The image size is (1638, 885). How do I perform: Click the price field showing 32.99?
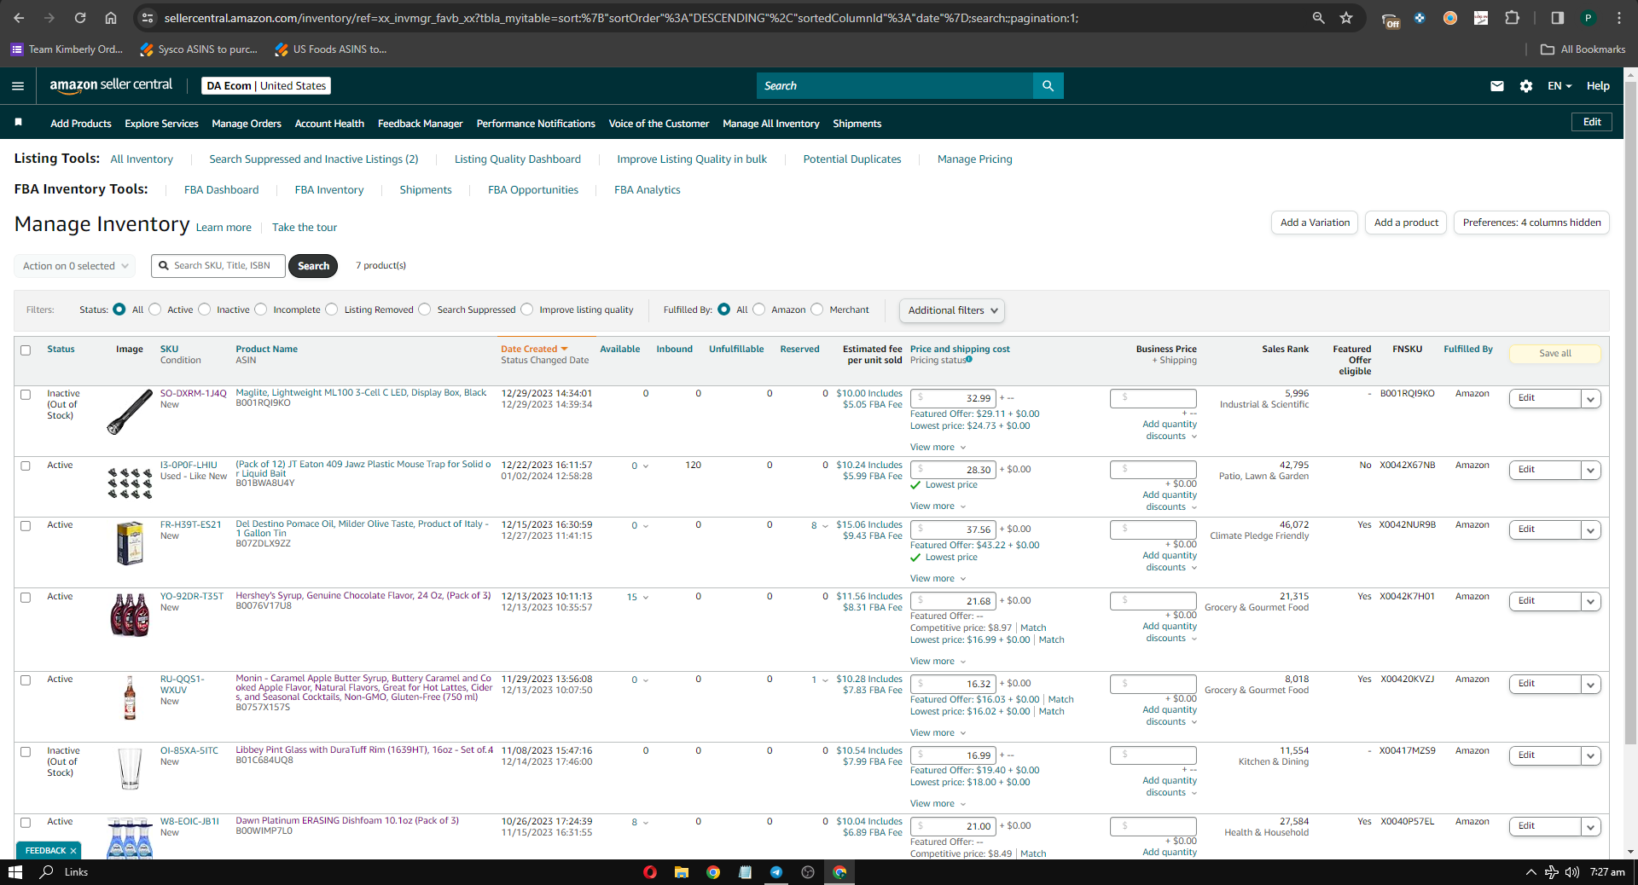point(953,398)
